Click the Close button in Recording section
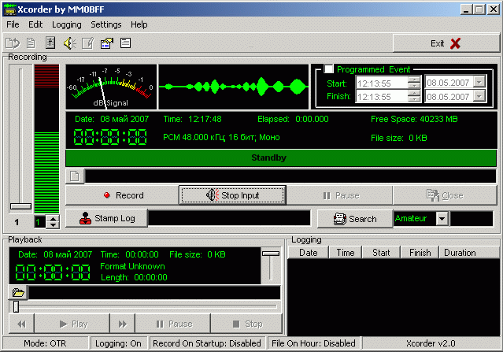 (445, 195)
